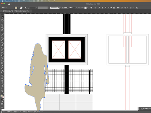Screen dimensions: 151x113
Task: Open graphic style dropdown arrow
Action: click(x=87, y=8)
